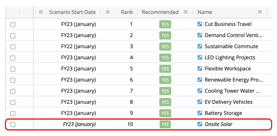
Task: Sort by the Name column header
Action: coord(205,12)
